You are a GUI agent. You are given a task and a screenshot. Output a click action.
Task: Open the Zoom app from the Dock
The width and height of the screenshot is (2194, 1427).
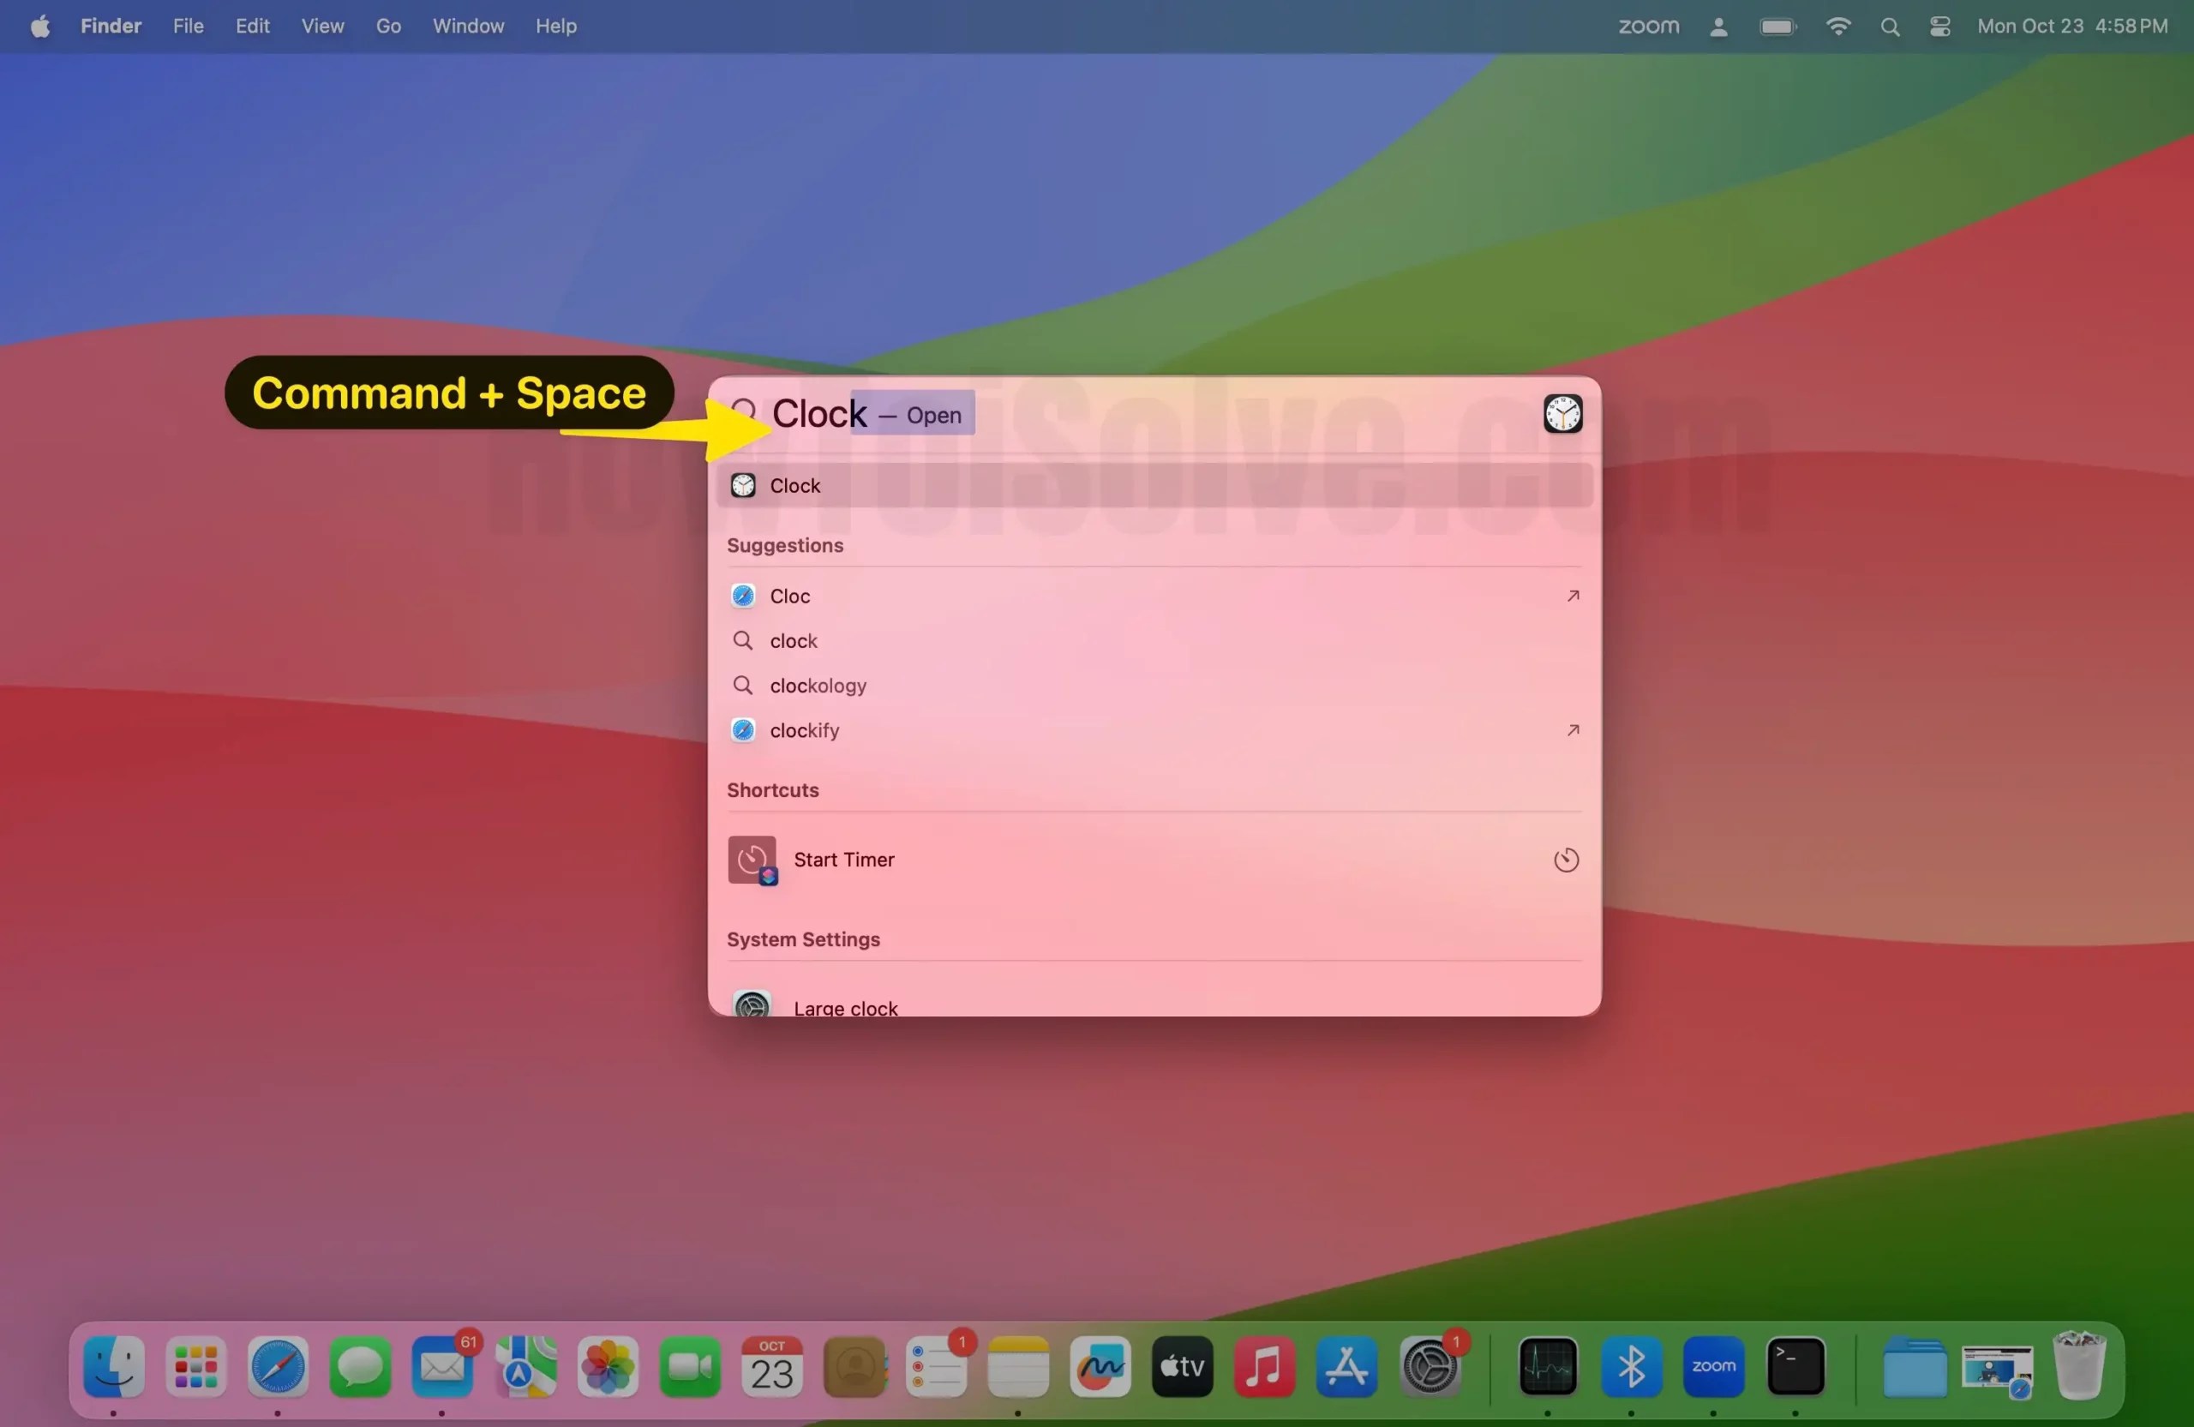pos(1713,1368)
